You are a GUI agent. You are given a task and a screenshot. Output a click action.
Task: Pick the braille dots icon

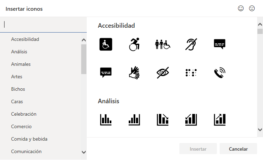coord(191,72)
